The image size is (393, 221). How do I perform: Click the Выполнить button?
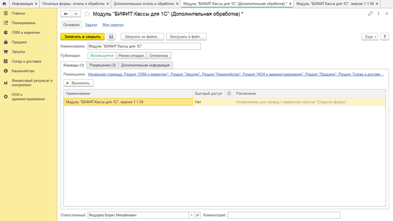pos(79,83)
